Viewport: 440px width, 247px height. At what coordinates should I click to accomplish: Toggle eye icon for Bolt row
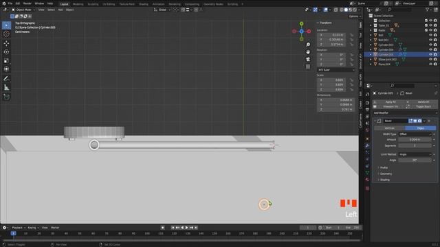click(x=430, y=35)
